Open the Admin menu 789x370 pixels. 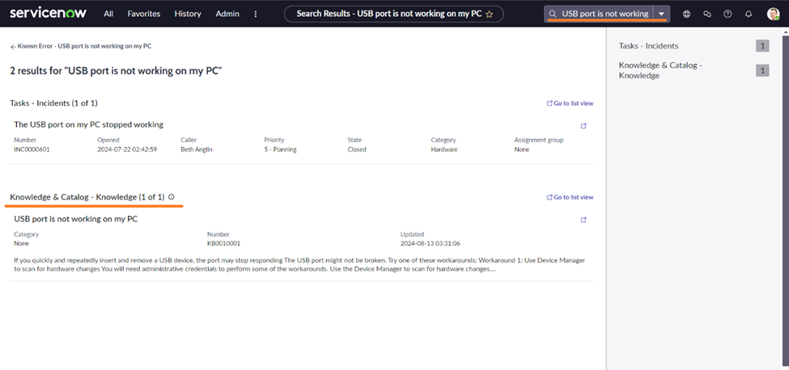[x=227, y=14]
